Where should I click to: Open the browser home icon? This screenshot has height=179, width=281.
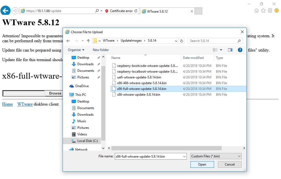point(257,11)
